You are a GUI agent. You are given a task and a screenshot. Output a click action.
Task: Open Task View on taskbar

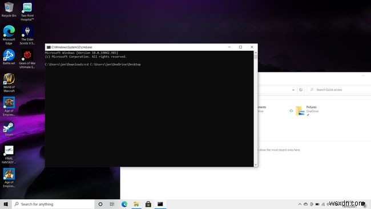(112, 204)
